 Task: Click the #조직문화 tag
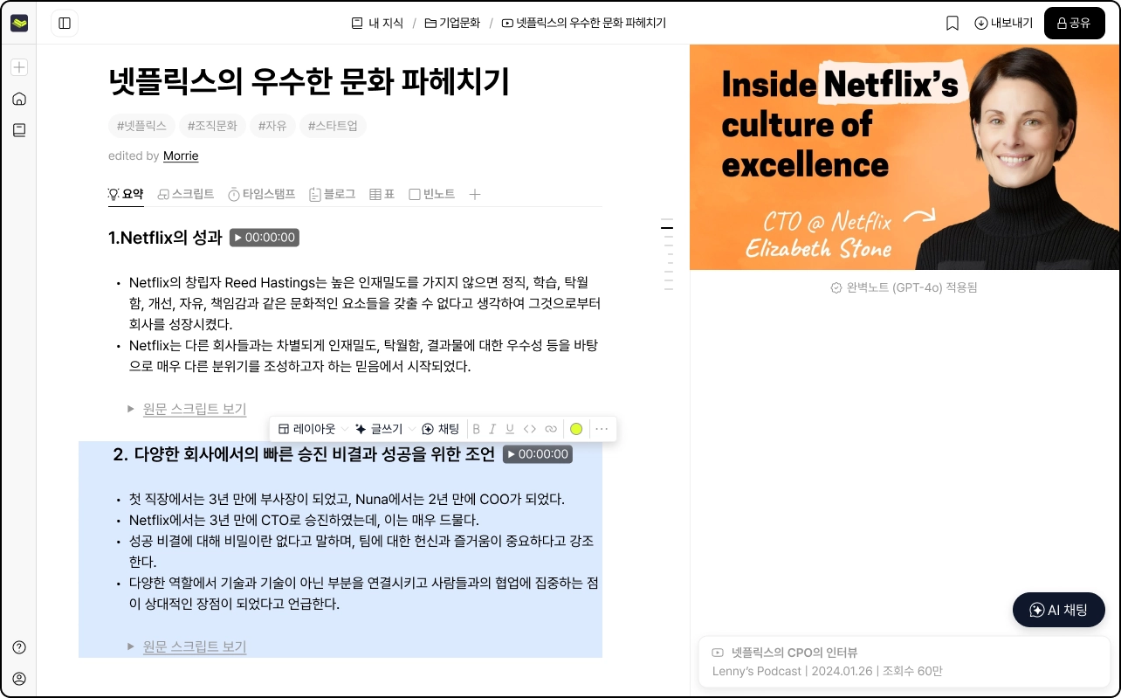click(212, 126)
